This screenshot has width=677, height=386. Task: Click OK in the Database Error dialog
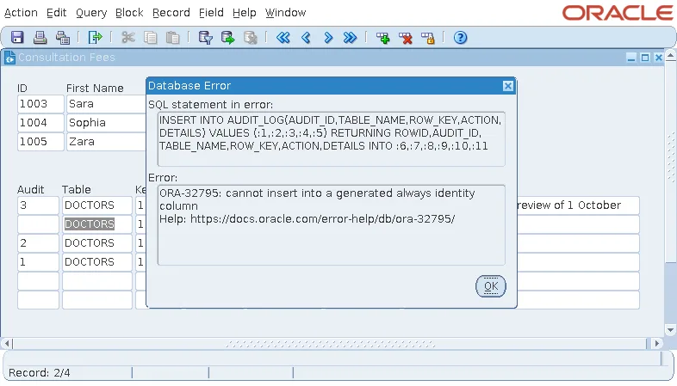pyautogui.click(x=490, y=286)
